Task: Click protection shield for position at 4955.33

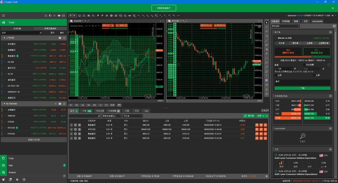Action: point(75,134)
